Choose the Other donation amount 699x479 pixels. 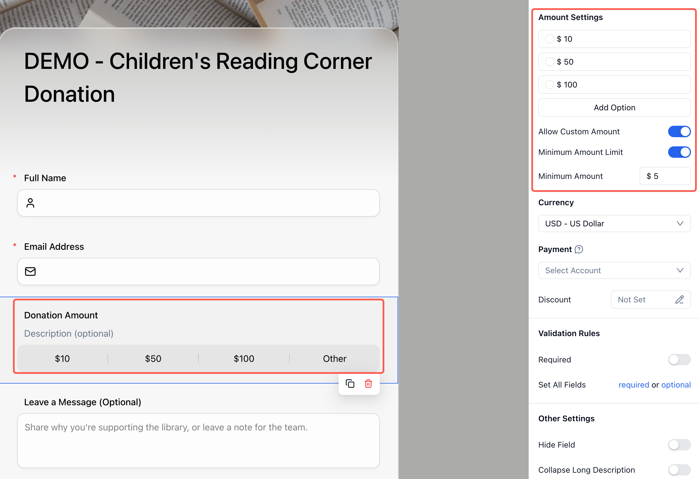(x=334, y=358)
